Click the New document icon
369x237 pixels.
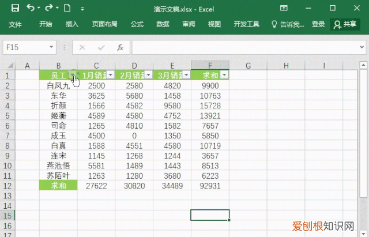click(67, 8)
